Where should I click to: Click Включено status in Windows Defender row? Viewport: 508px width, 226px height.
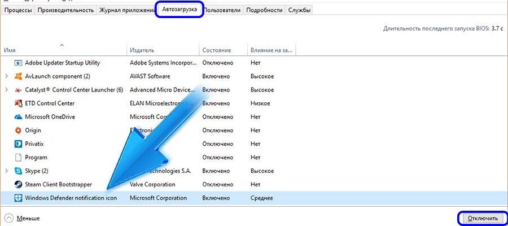(216, 198)
